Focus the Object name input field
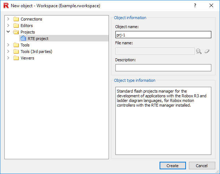 coord(163,35)
